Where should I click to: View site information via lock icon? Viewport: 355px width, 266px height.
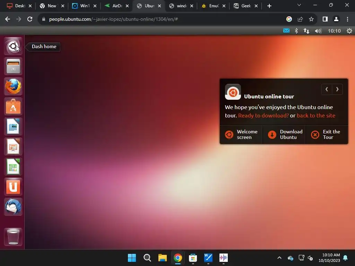click(x=43, y=19)
